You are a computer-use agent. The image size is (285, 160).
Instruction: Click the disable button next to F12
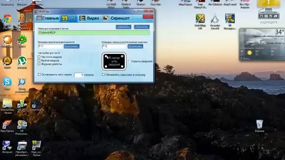click(x=135, y=46)
